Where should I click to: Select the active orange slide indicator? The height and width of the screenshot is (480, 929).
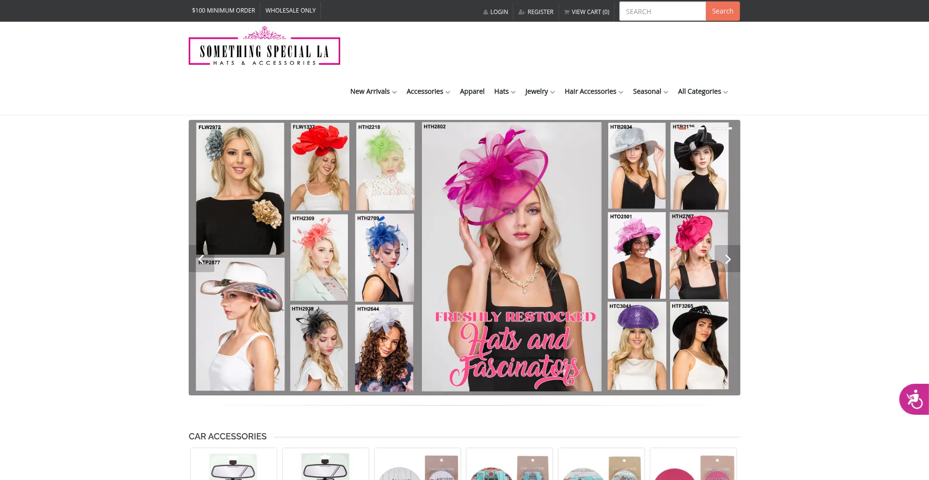pos(682,128)
